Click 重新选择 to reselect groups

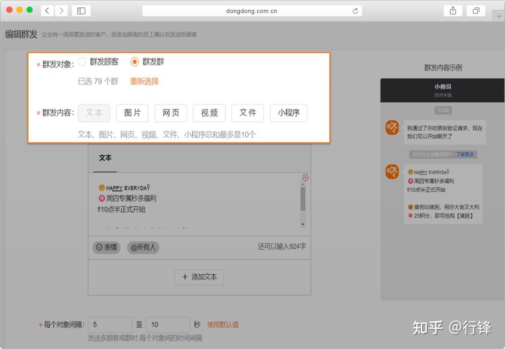coord(144,81)
